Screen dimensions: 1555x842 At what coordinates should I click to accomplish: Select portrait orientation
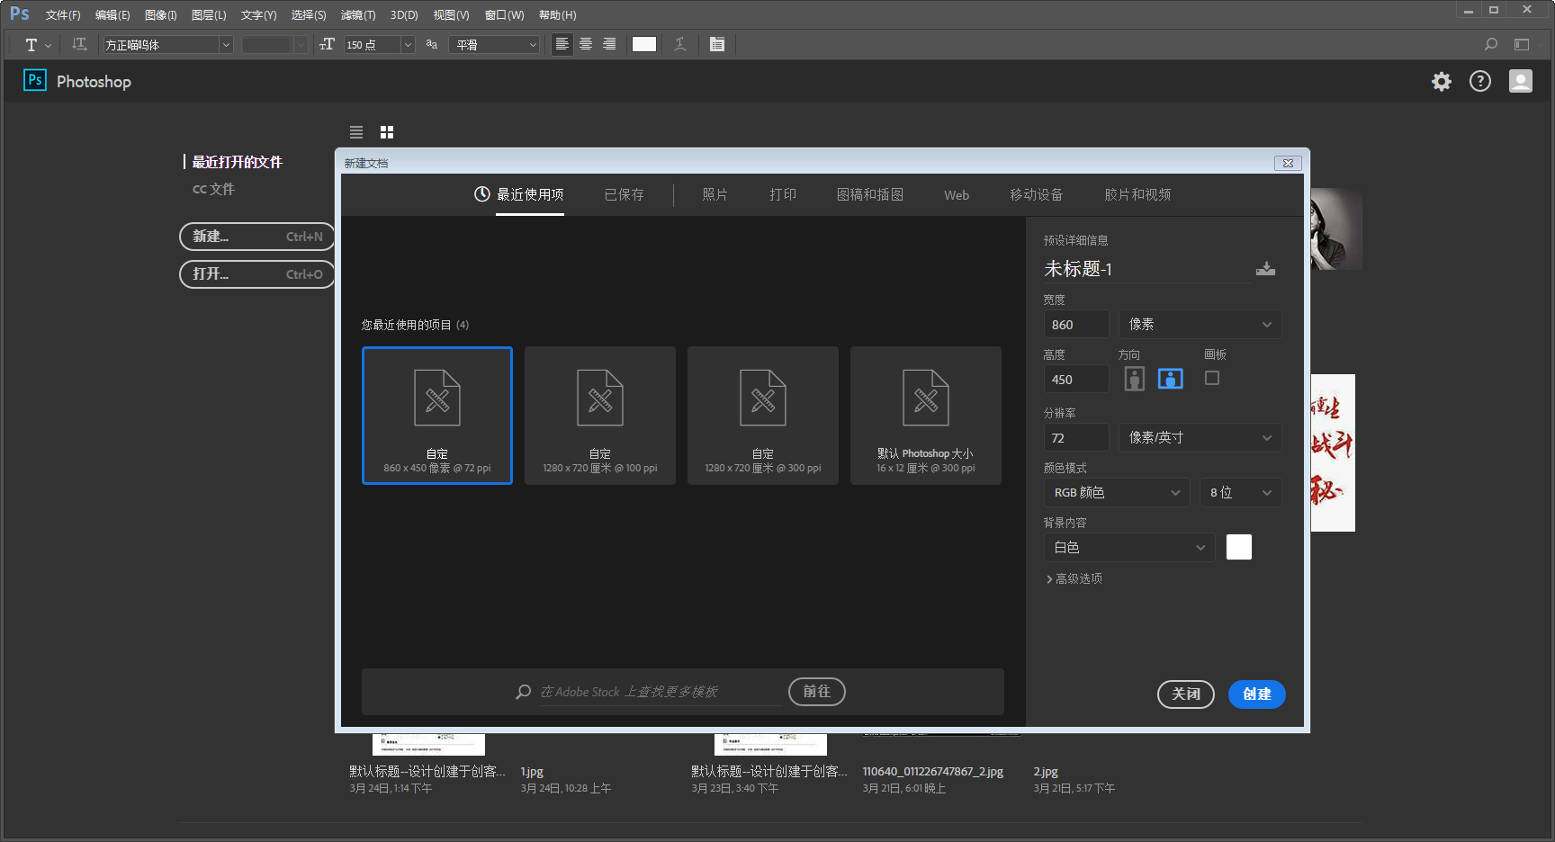(x=1135, y=379)
